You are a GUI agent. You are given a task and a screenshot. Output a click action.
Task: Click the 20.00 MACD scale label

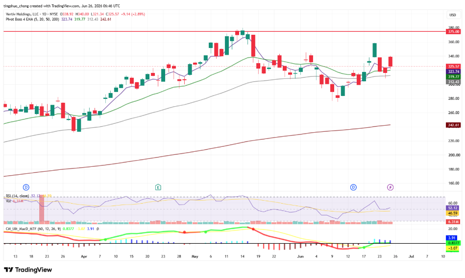click(x=453, y=229)
